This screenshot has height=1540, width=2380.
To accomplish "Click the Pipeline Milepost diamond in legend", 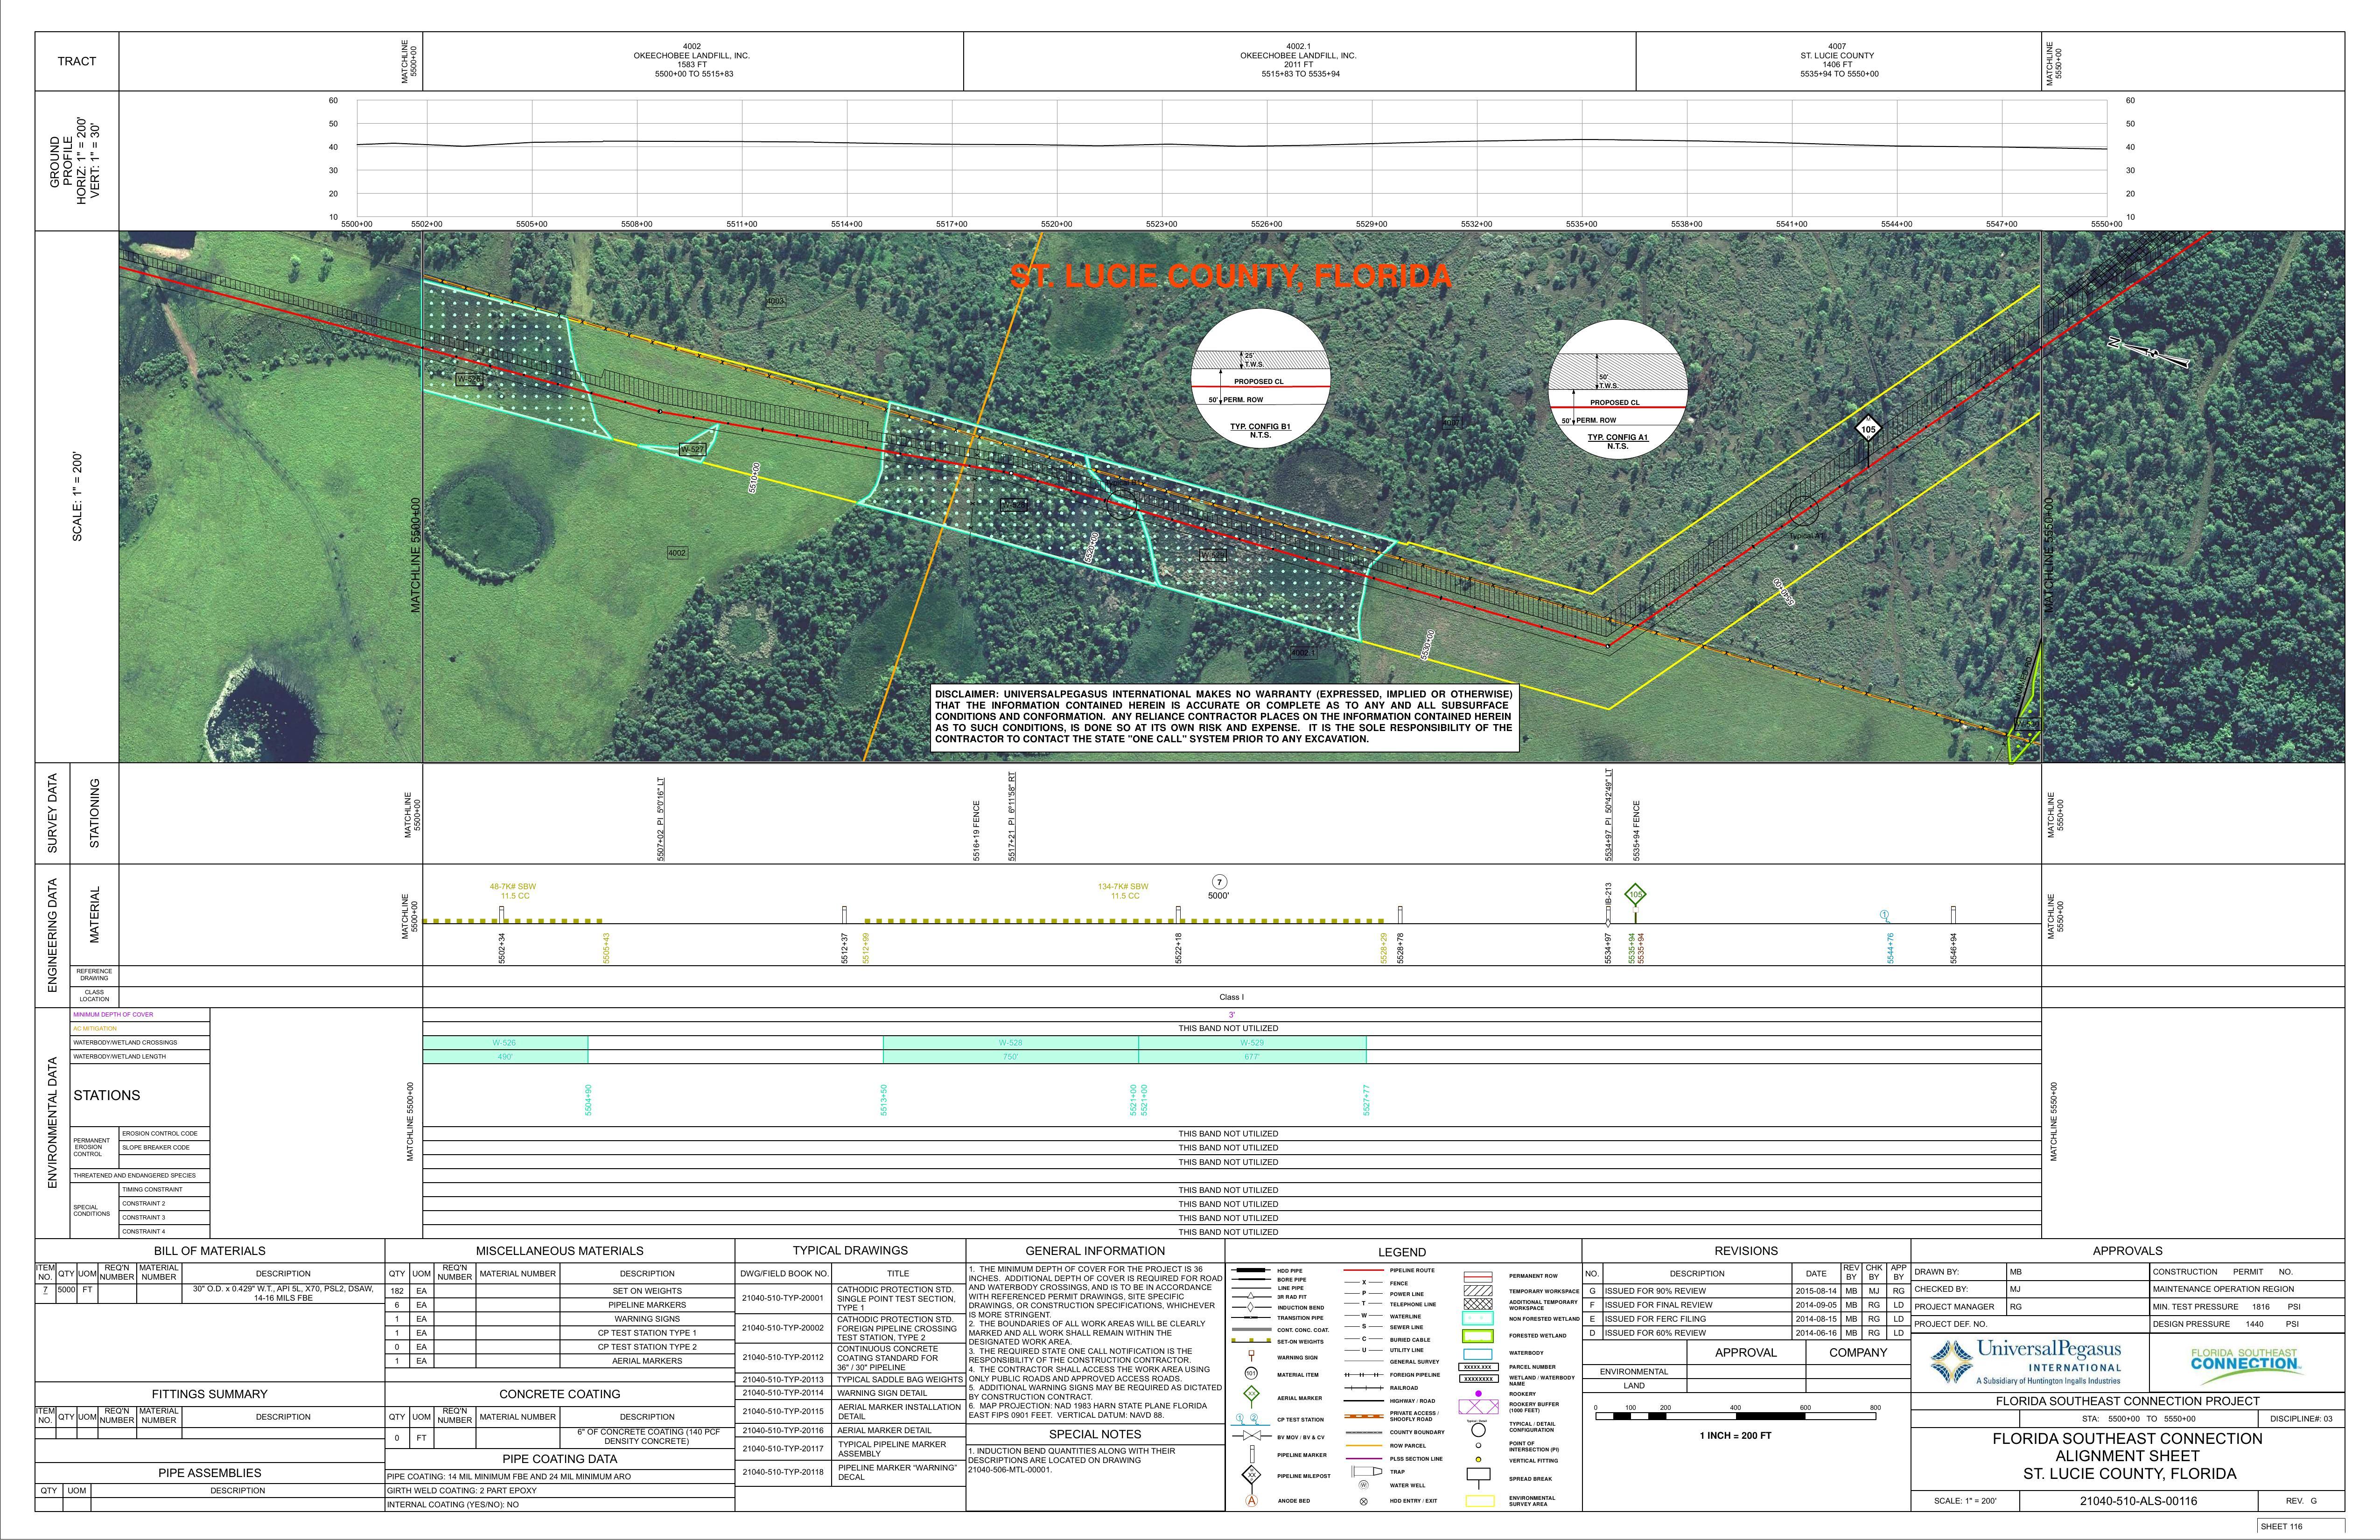I will coord(1250,1475).
